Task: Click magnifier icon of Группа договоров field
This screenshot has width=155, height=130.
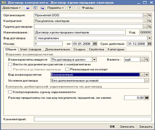Action: pyautogui.click(x=149, y=27)
